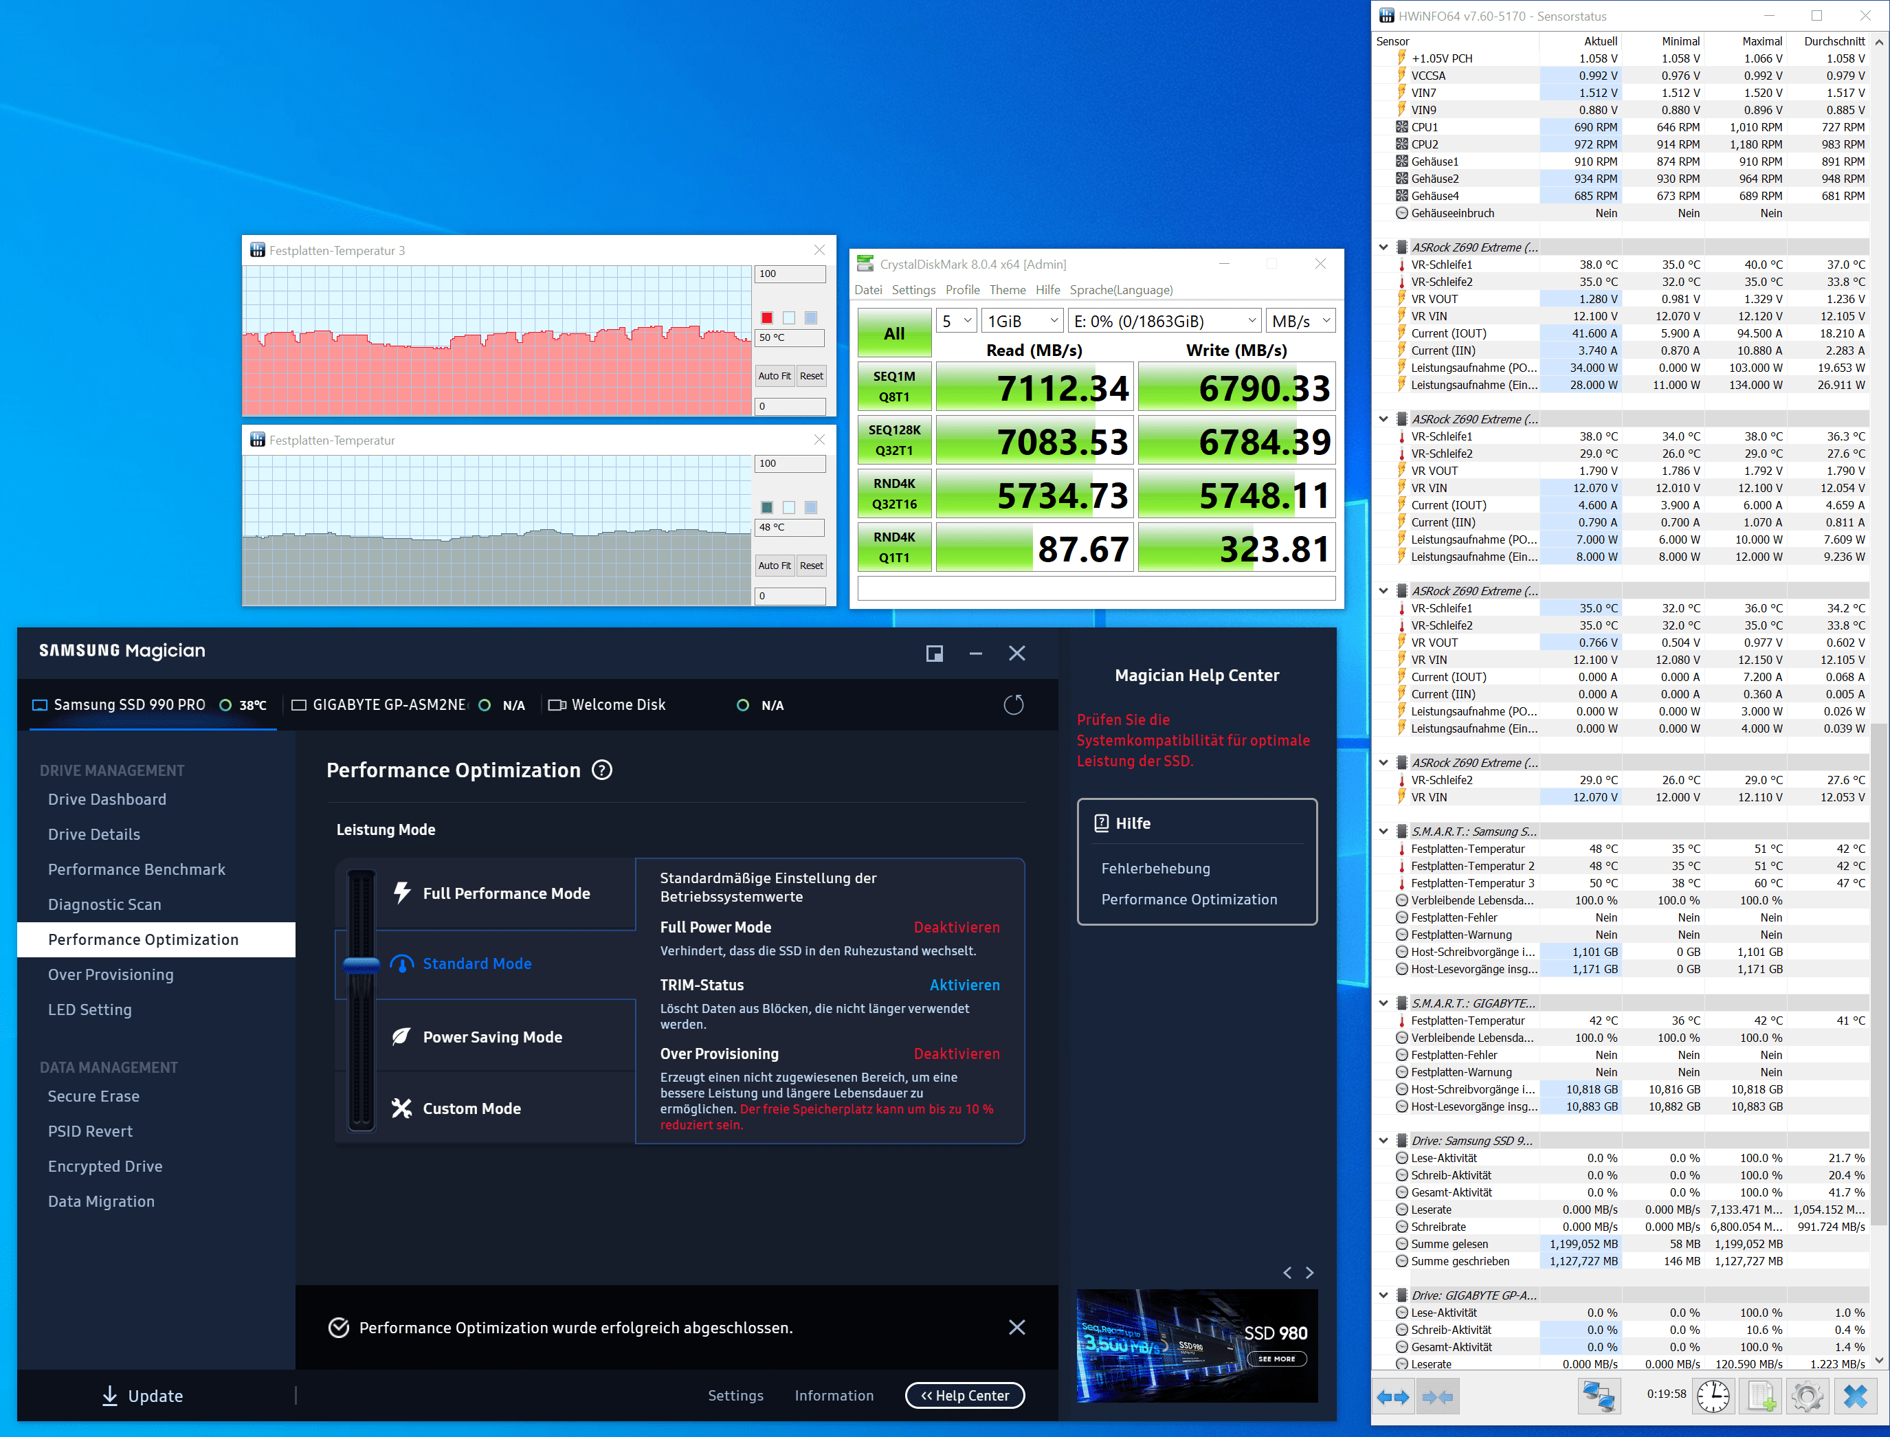Click RND4K Q1T1 test button
1890x1437 pixels.
point(895,548)
